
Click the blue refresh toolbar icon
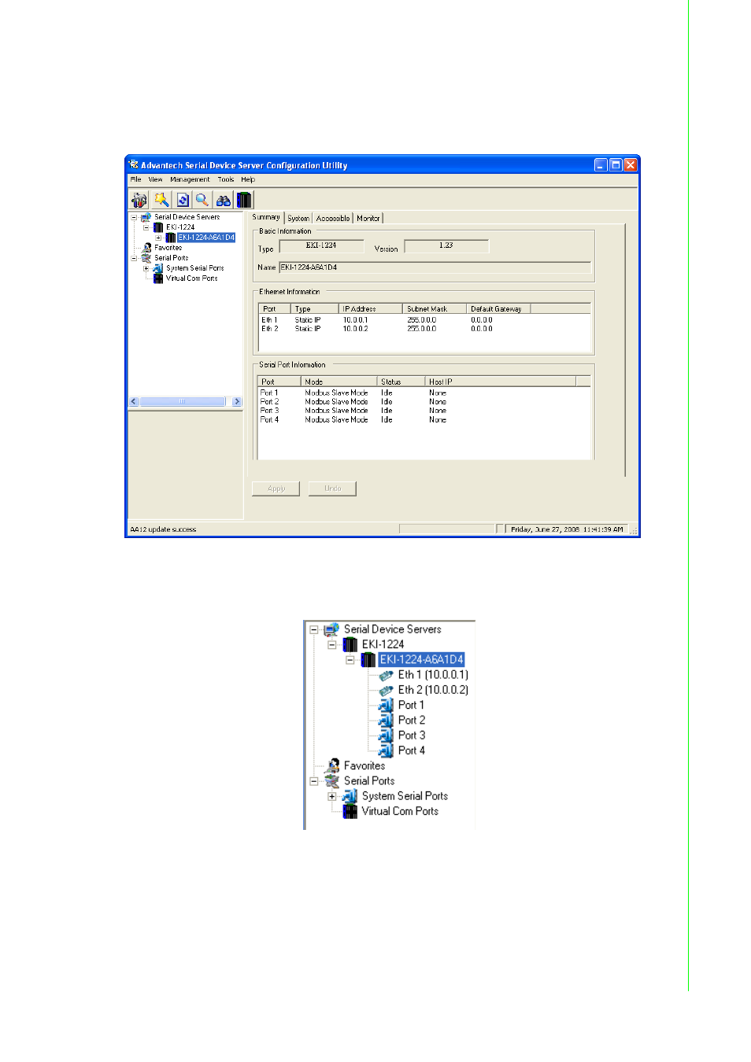click(x=183, y=200)
